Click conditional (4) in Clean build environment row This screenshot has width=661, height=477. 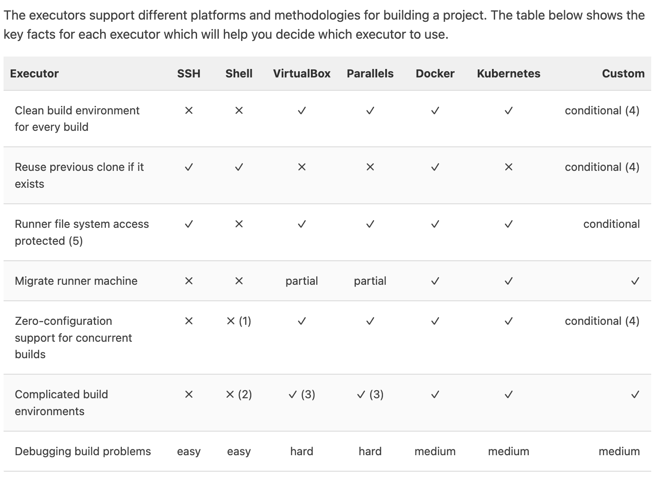602,110
